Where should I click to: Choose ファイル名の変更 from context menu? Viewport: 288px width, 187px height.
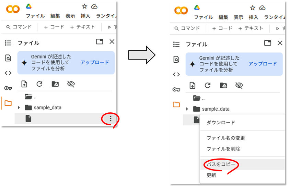(x=242, y=138)
